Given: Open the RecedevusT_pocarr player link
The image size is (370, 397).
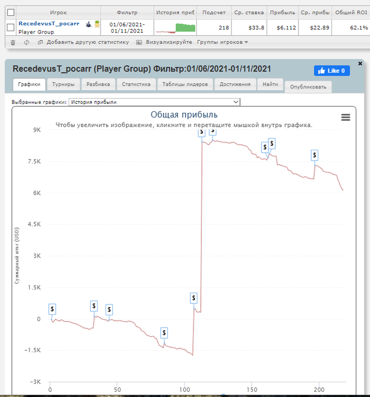Looking at the screenshot, I should [x=49, y=24].
